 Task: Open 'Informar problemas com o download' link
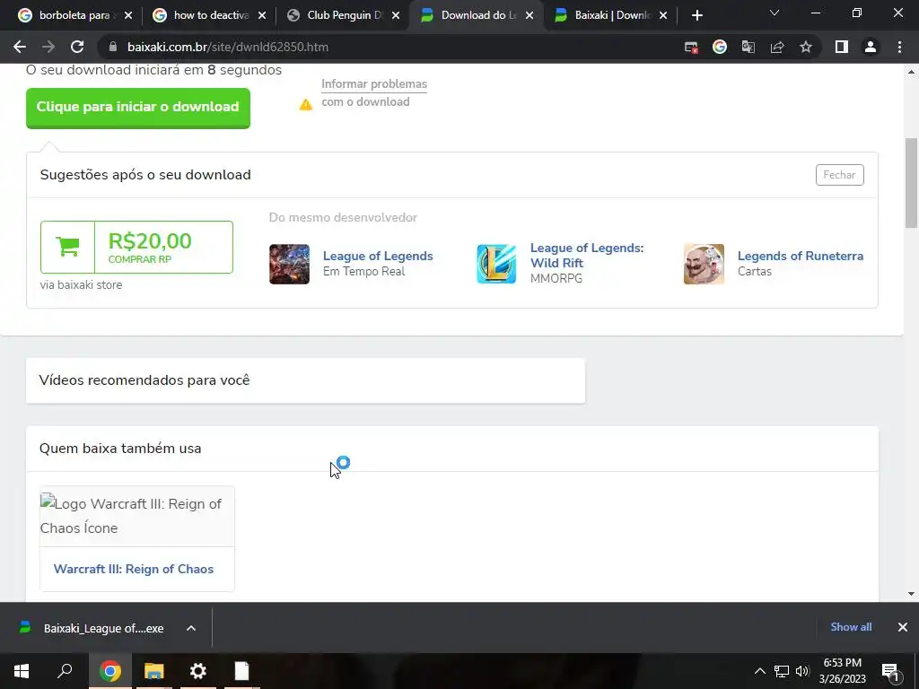point(374,92)
